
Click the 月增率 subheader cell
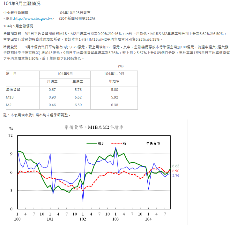(x=52, y=82)
